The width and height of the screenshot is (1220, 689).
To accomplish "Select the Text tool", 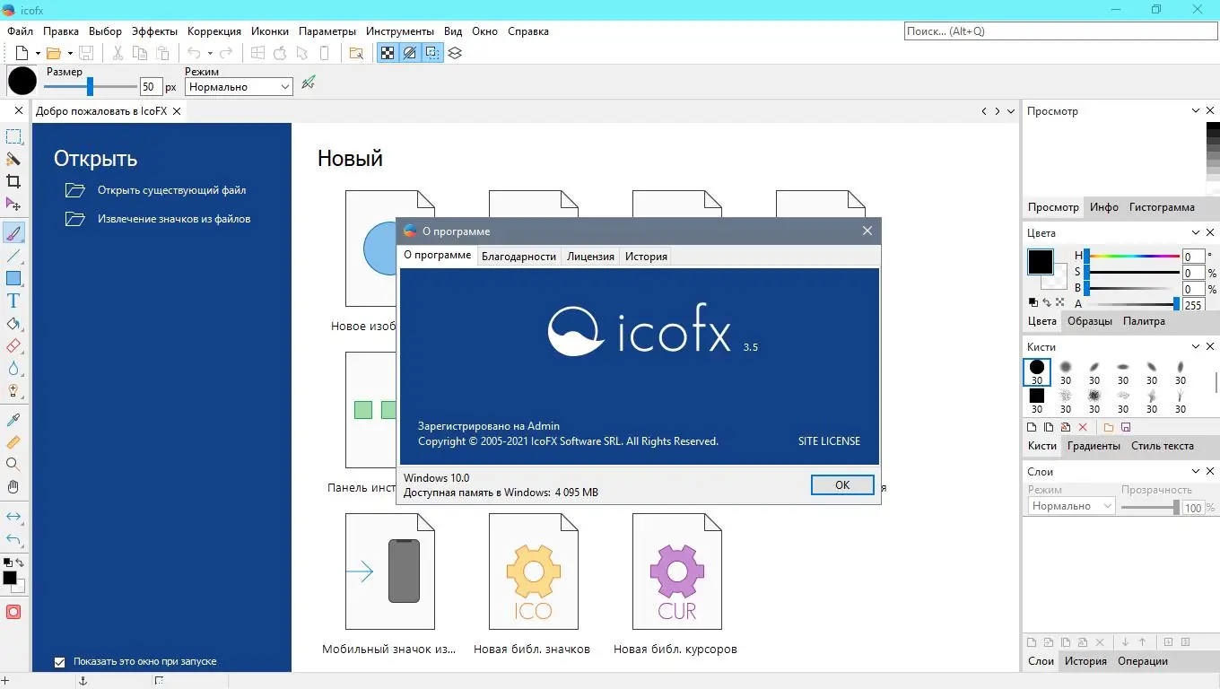I will tap(13, 300).
